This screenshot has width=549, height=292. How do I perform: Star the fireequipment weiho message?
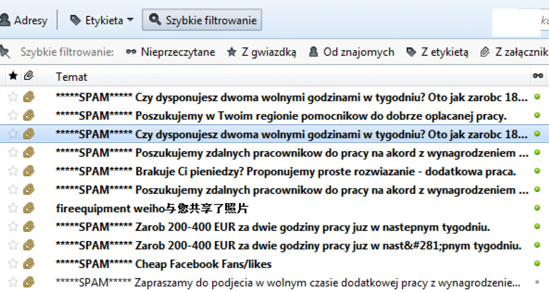(x=13, y=208)
